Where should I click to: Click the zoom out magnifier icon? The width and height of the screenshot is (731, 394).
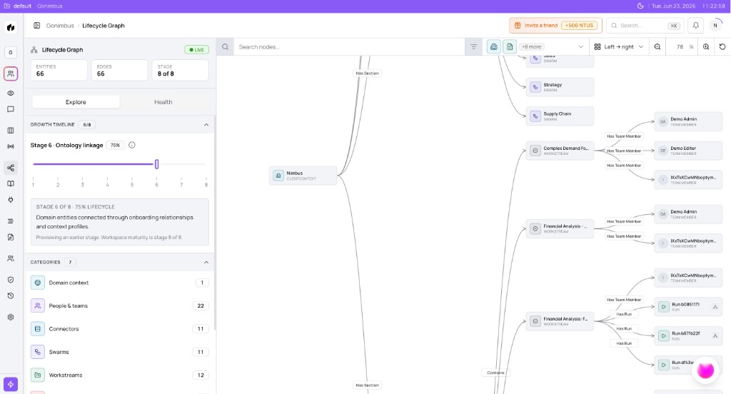click(657, 46)
